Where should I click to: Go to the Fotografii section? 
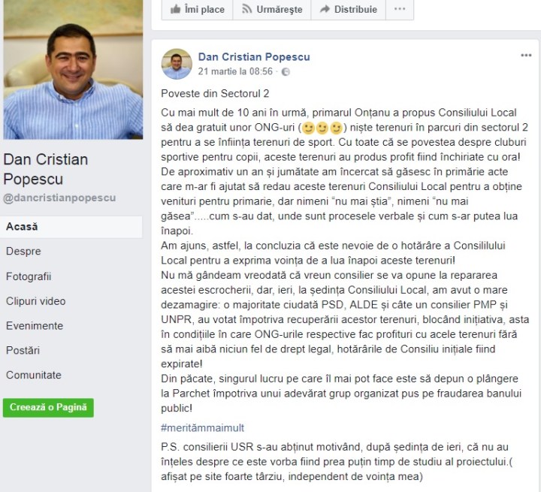point(29,276)
